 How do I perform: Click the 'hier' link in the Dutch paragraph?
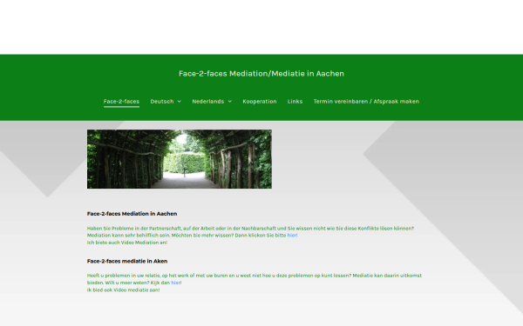[x=176, y=283]
